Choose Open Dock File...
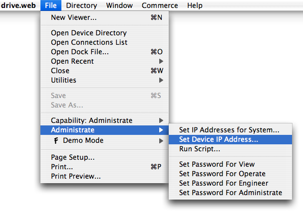This screenshot has width=303, height=217. (x=104, y=52)
